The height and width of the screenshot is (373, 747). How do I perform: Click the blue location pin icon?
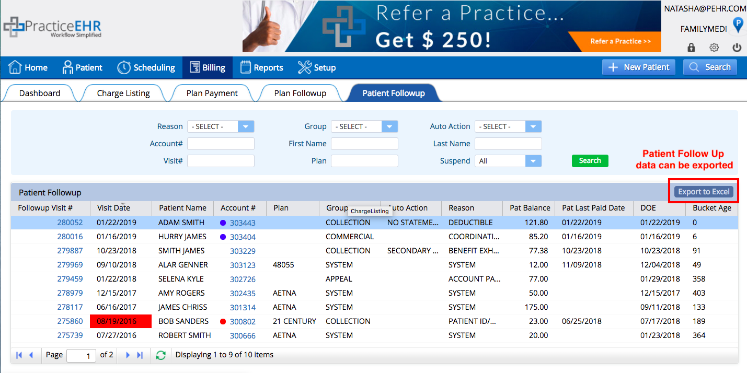pyautogui.click(x=738, y=25)
